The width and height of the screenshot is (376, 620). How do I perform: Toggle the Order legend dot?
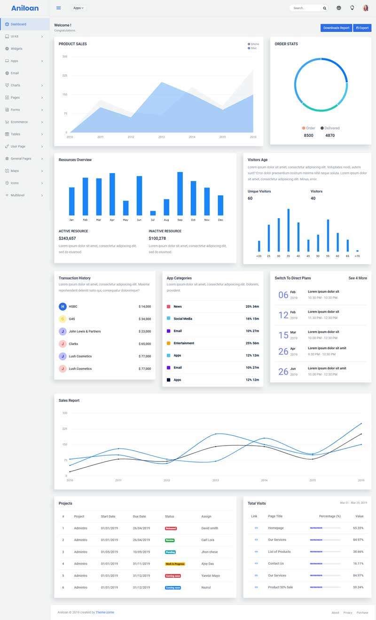click(x=304, y=128)
